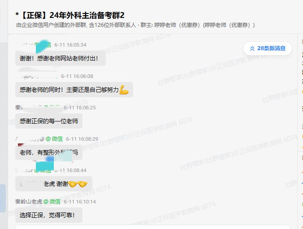Click sender name 秦岭山老虎 at 16:10:14

pos(29,202)
